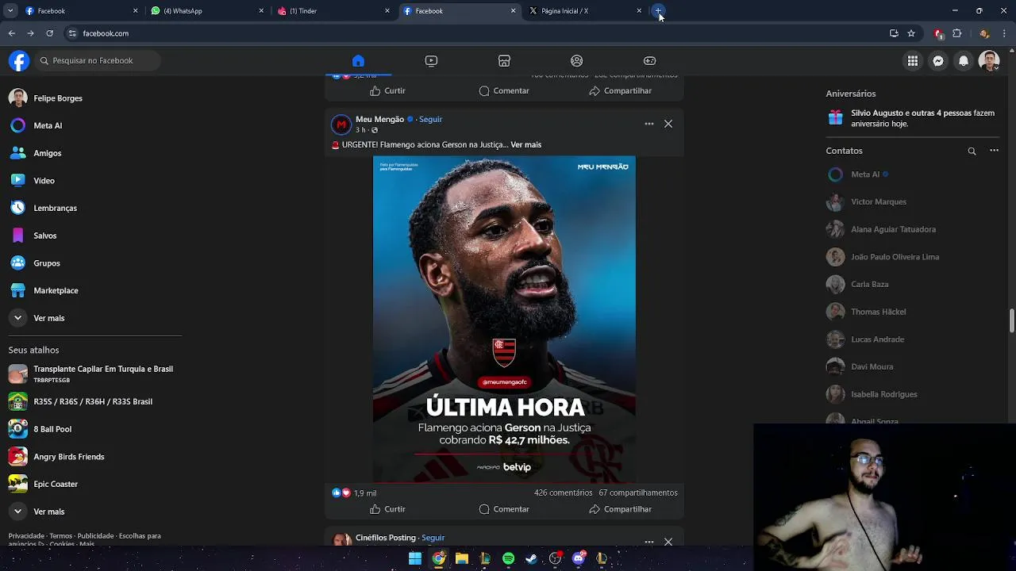Open a new browser tab

[x=658, y=11]
